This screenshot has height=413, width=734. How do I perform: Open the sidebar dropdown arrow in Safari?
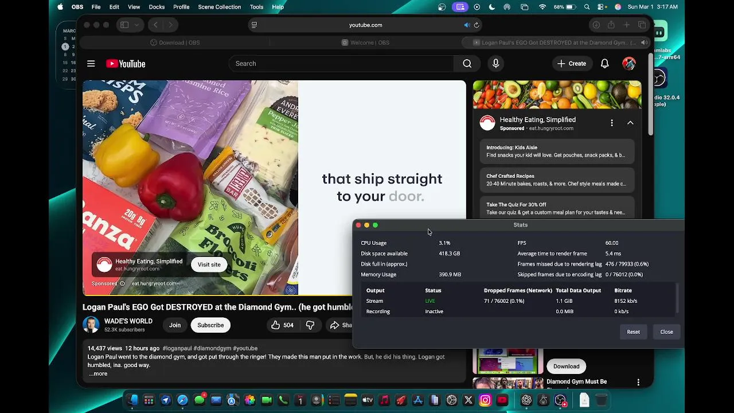(136, 25)
